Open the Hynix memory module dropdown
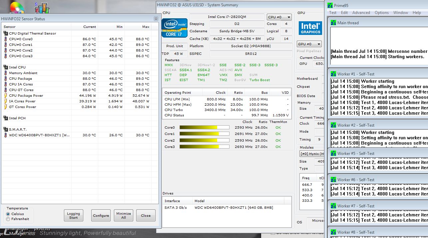This screenshot has width=428, height=238. (x=311, y=154)
